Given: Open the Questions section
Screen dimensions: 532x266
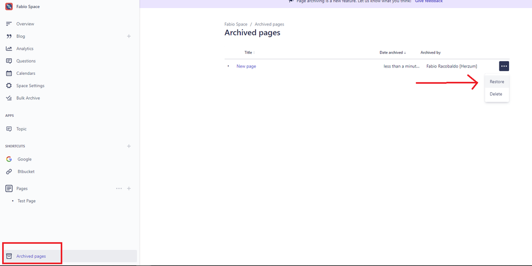Looking at the screenshot, I should point(26,61).
